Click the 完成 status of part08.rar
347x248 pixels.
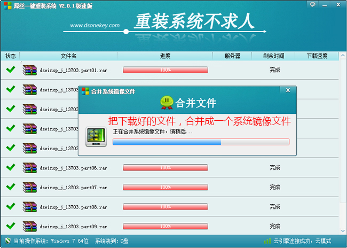[275, 207]
